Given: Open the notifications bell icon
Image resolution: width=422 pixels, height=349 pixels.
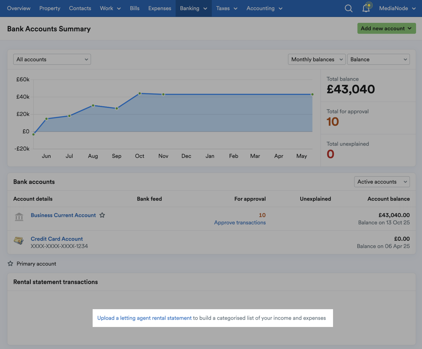Looking at the screenshot, I should point(367,8).
